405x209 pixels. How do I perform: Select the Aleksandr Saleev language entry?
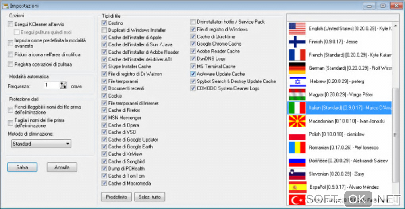tap(348, 161)
